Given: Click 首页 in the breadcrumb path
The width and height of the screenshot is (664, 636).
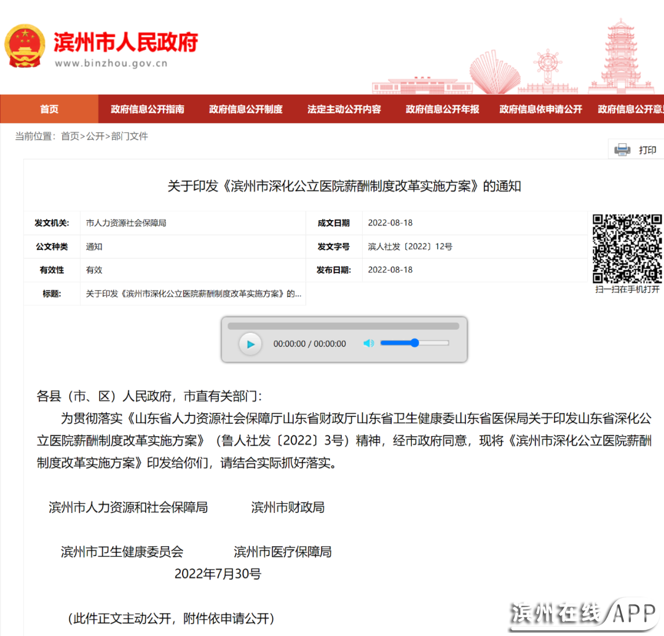Looking at the screenshot, I should coord(69,136).
